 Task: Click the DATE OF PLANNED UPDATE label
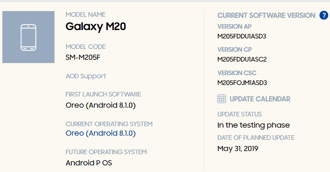(x=256, y=138)
